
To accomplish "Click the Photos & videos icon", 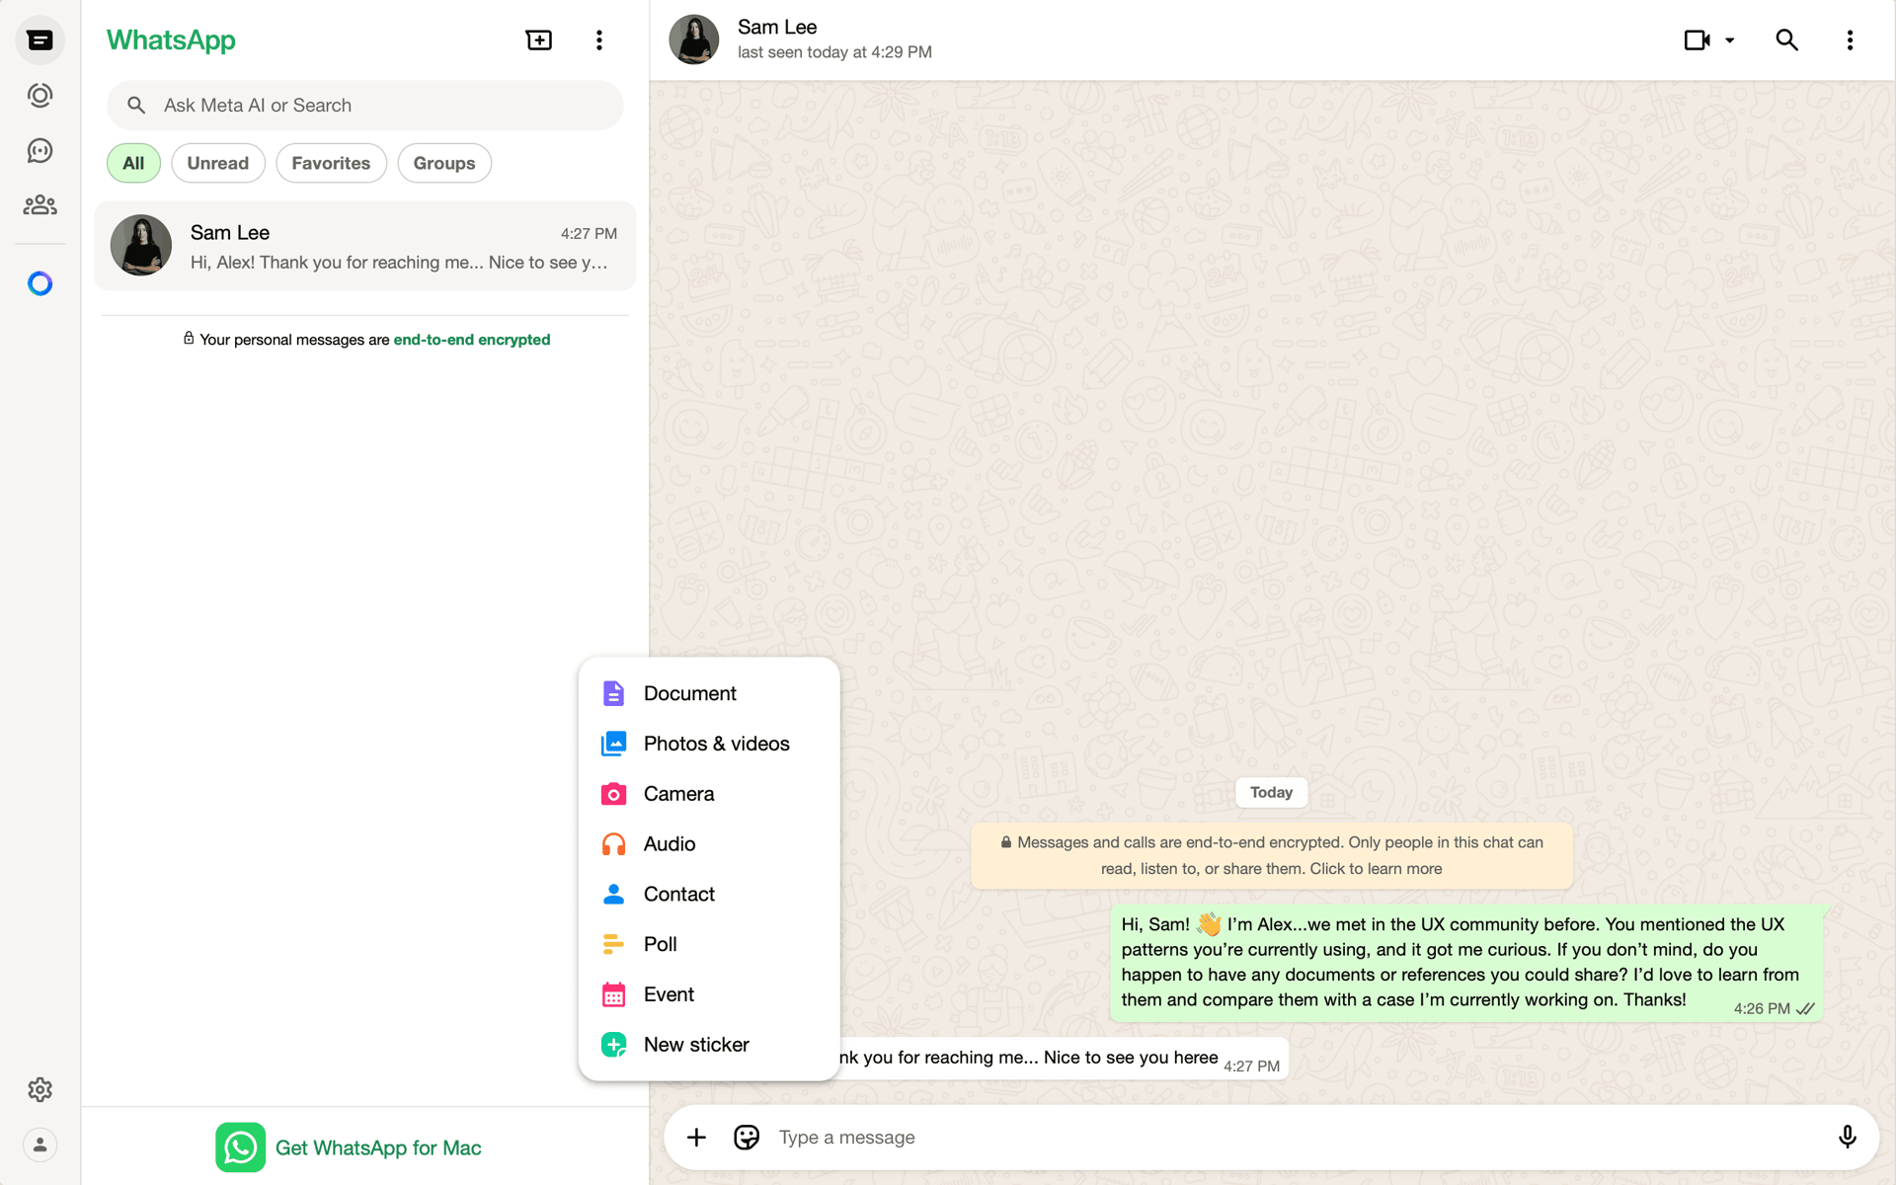I will (x=613, y=744).
